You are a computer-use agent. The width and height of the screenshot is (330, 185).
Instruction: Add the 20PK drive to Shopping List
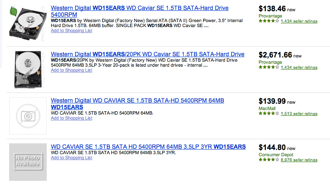pos(72,70)
